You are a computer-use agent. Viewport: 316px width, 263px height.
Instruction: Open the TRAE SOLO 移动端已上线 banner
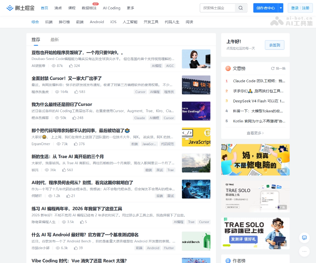point(255,234)
